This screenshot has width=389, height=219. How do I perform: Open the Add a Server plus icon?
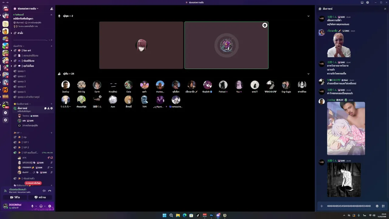[5, 113]
